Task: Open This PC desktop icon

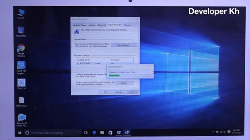Action: (21, 14)
